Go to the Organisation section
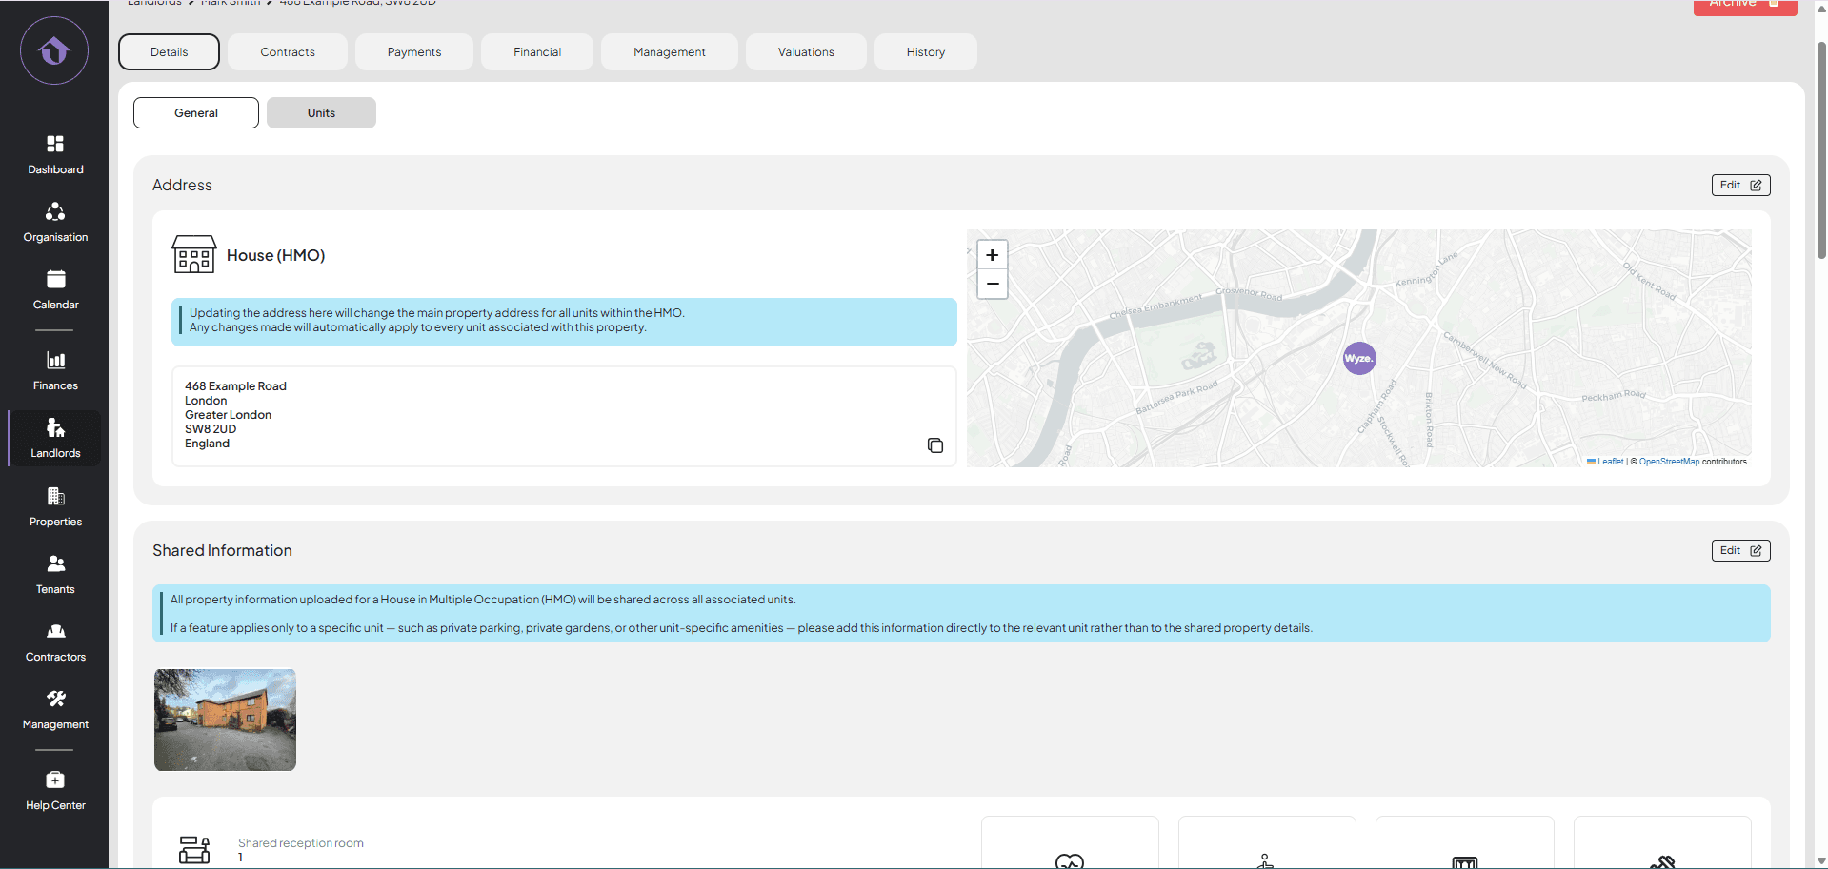 55,223
